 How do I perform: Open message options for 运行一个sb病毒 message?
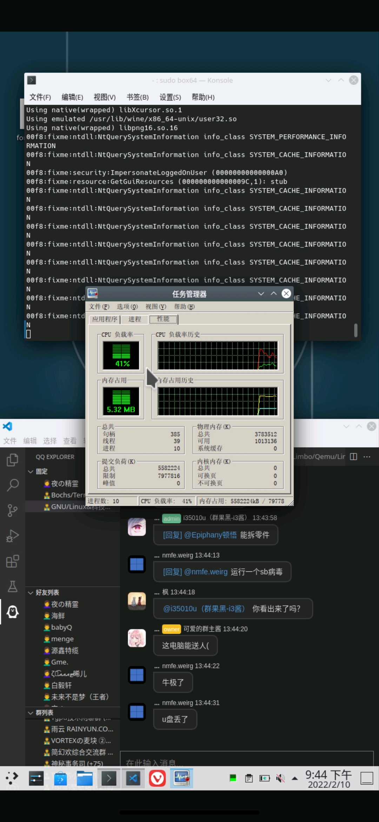click(x=157, y=555)
